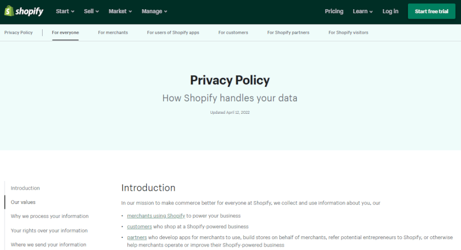Image resolution: width=461 pixels, height=250 pixels.
Task: Click the Start free trial button
Action: click(431, 11)
